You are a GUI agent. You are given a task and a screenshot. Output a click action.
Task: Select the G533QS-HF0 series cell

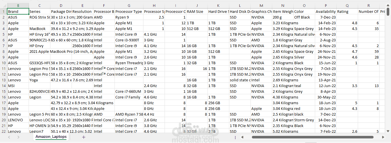click(x=40, y=63)
